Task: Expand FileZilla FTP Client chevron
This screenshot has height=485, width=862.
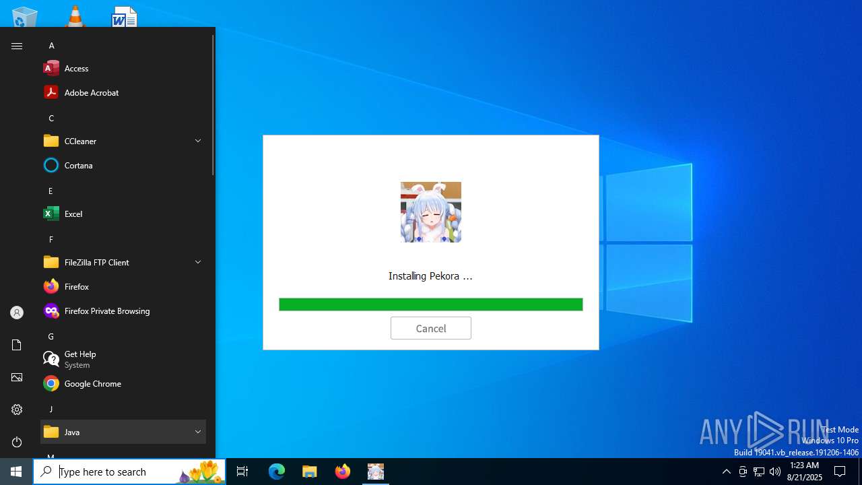Action: (x=198, y=262)
